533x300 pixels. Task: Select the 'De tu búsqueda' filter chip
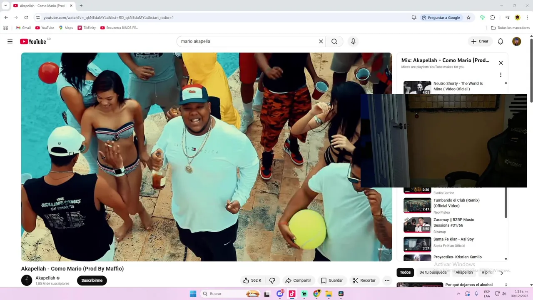(x=433, y=272)
